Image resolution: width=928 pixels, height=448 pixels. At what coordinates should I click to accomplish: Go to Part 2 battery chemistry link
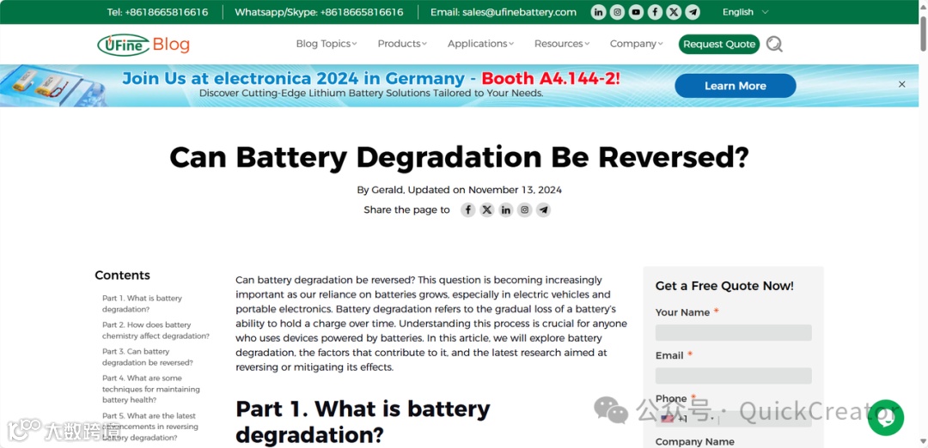pos(156,330)
